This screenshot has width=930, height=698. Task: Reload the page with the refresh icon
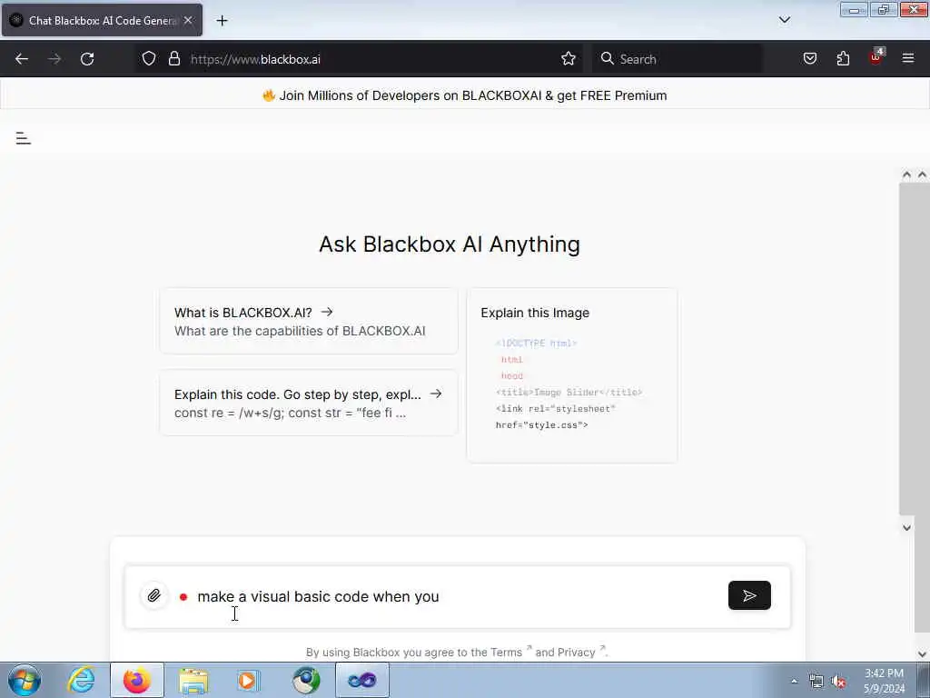point(87,59)
